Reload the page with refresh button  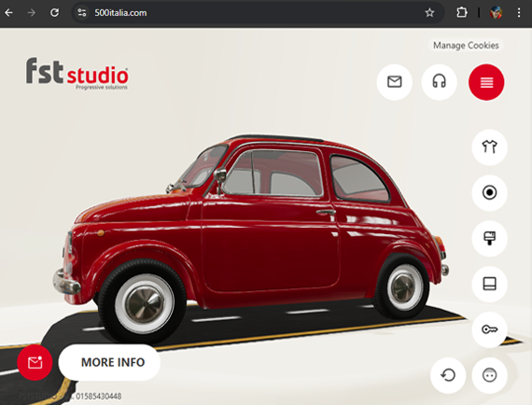pyautogui.click(x=54, y=13)
